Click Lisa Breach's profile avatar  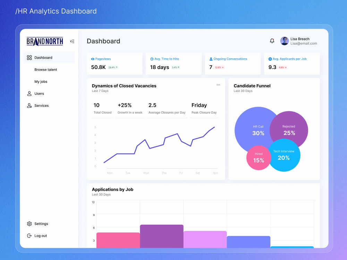coord(285,41)
